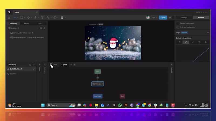The width and height of the screenshot is (216, 121).
Task: Open WhatsApp from the taskbar
Action: (120, 105)
